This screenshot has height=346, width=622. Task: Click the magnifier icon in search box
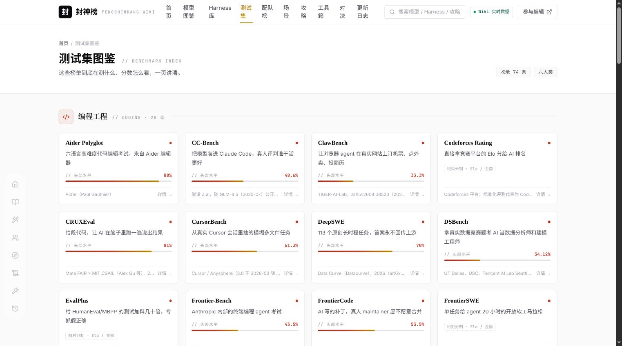pyautogui.click(x=392, y=12)
